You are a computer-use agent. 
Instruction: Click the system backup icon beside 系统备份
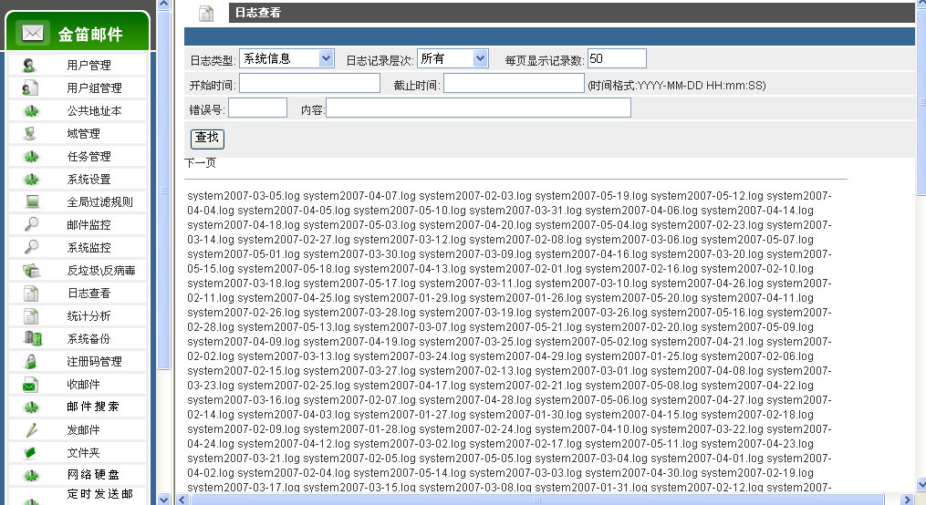[31, 338]
